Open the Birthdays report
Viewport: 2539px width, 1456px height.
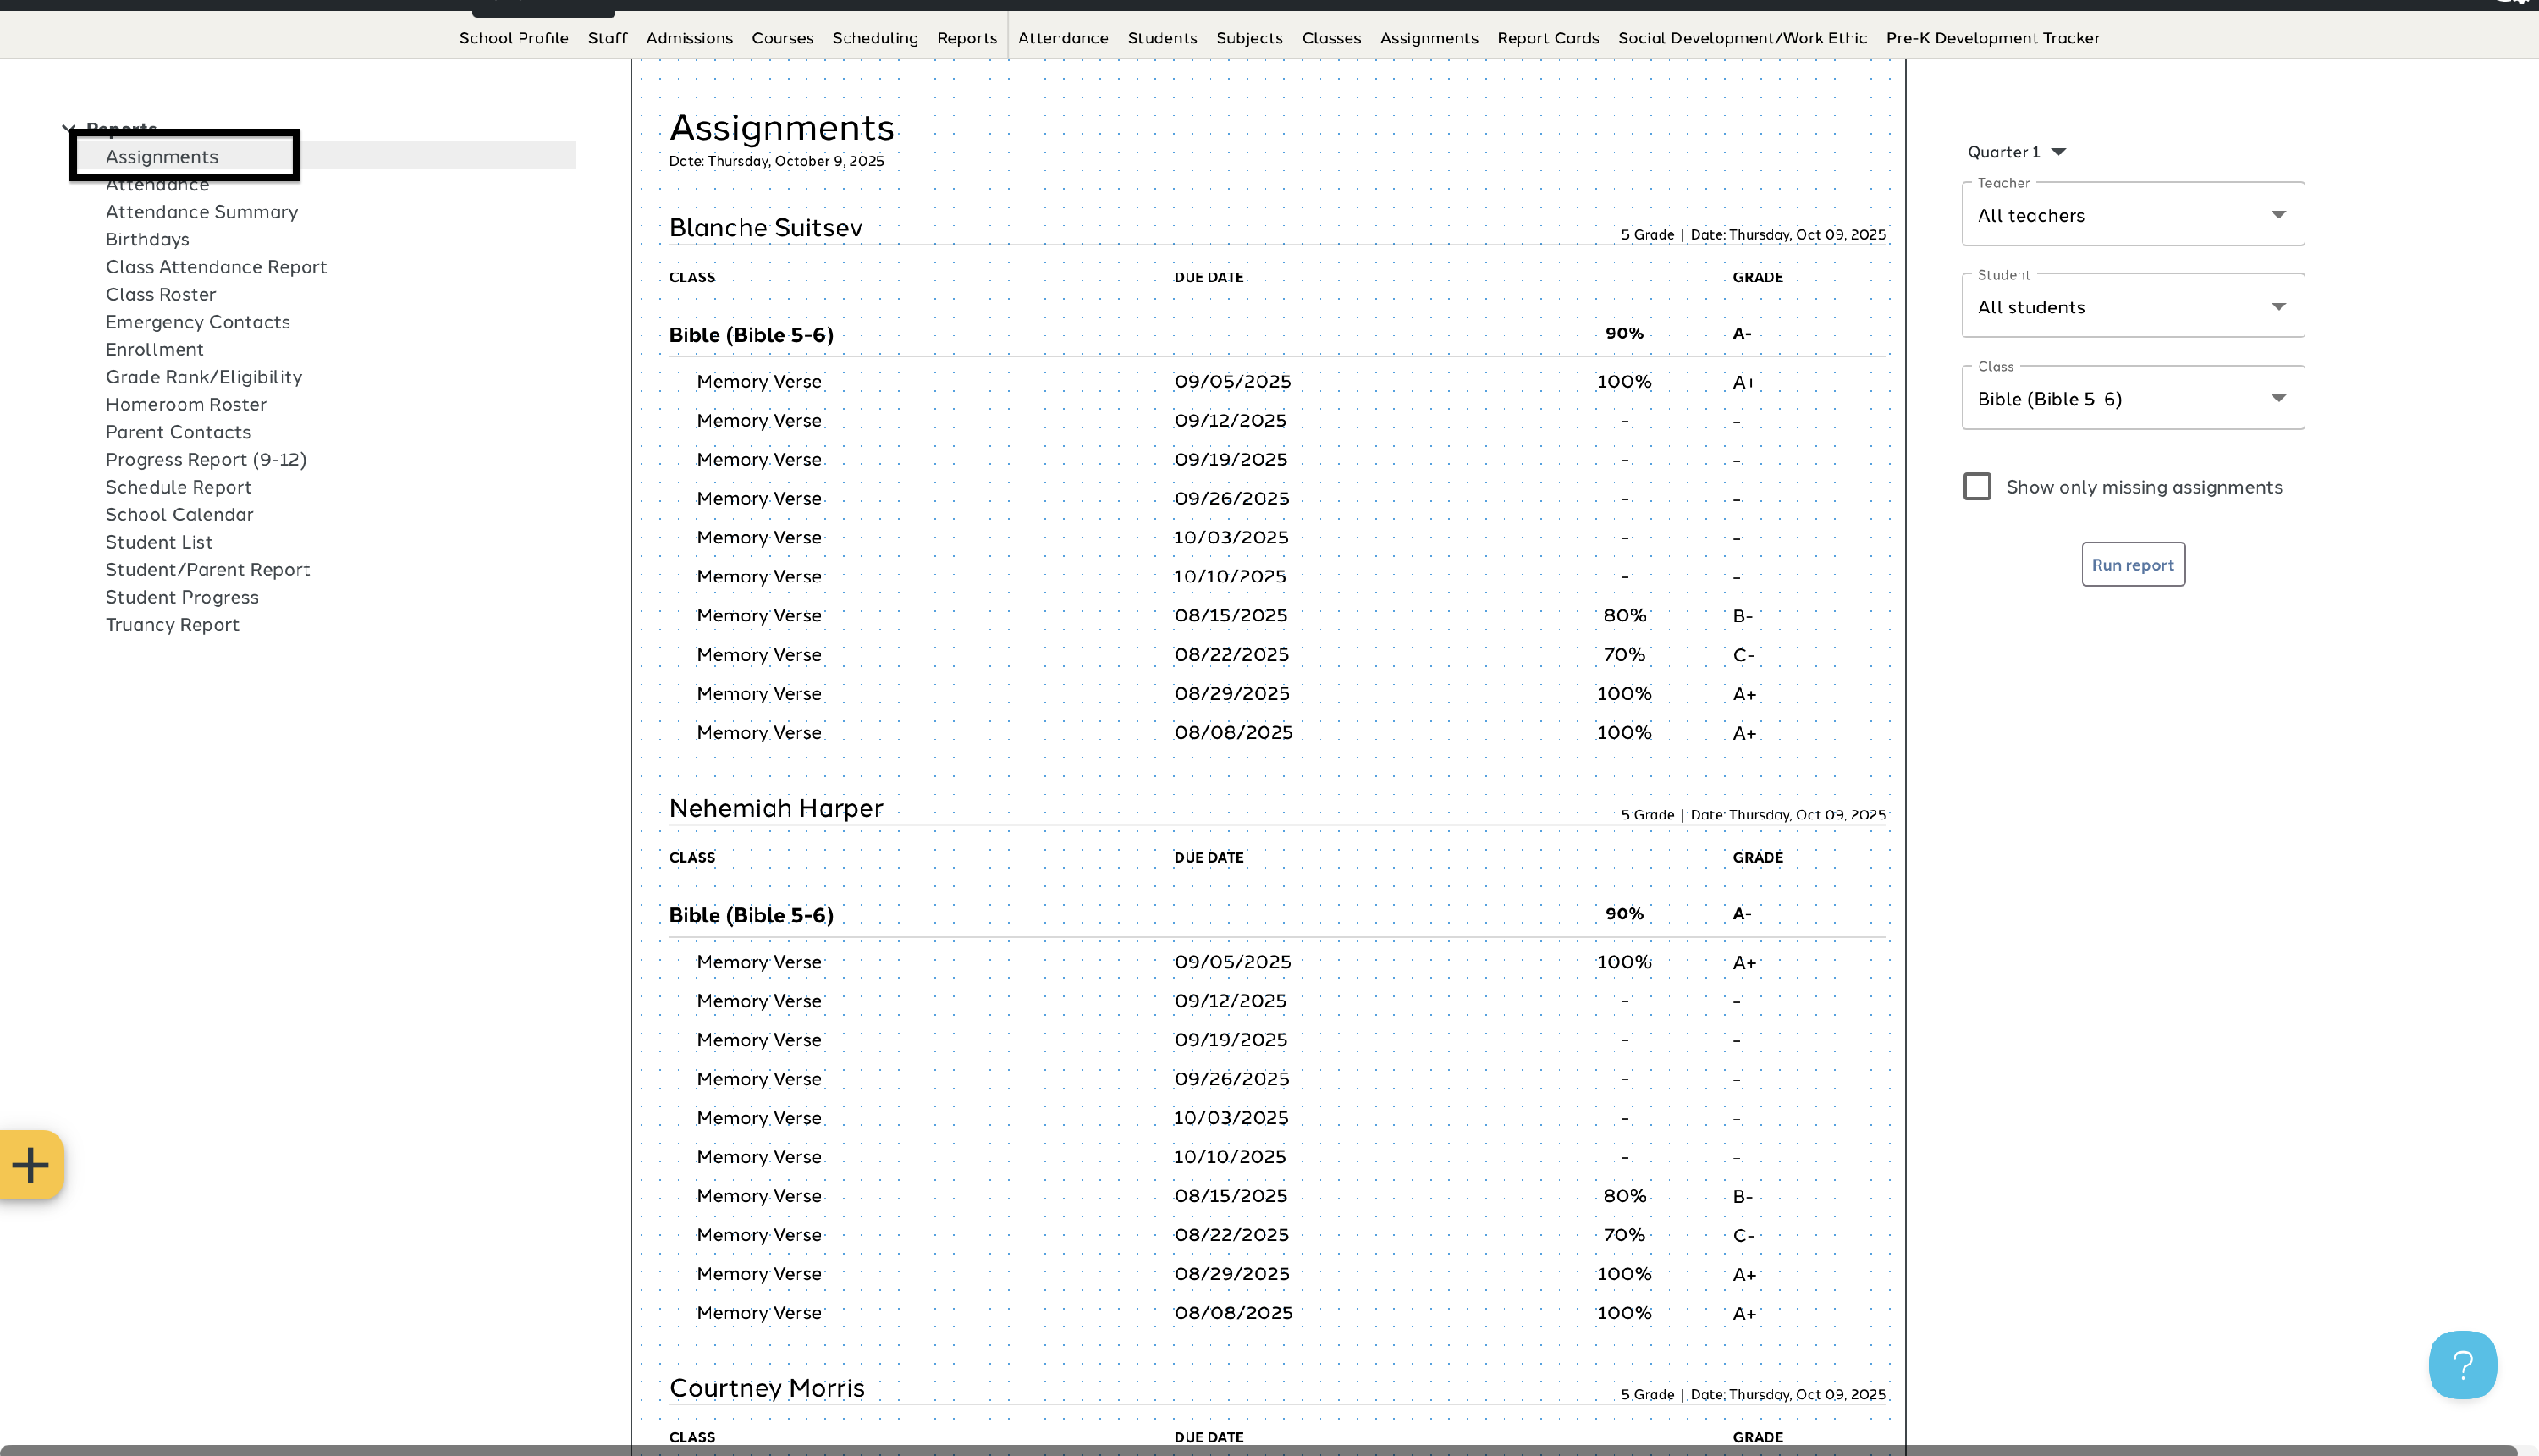click(147, 240)
